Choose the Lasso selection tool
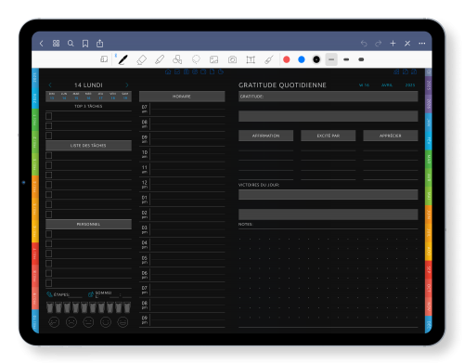464x364 pixels. pos(196,59)
